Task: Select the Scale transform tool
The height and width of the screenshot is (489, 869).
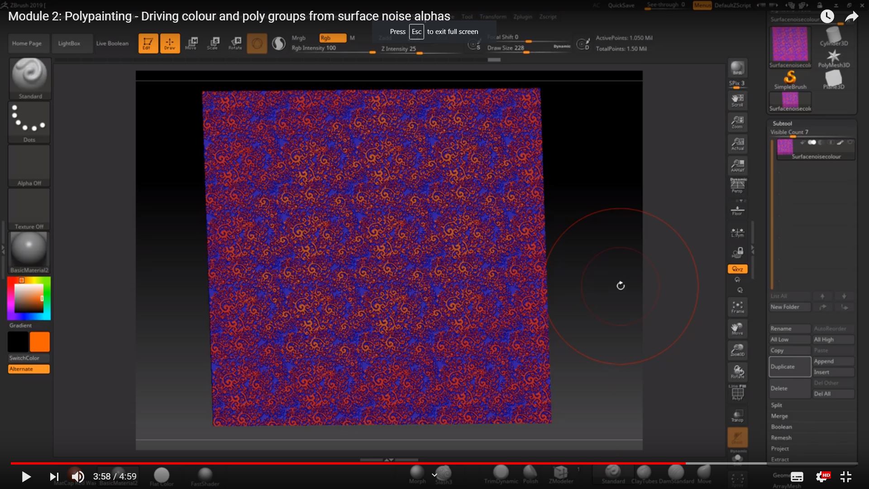Action: [213, 43]
